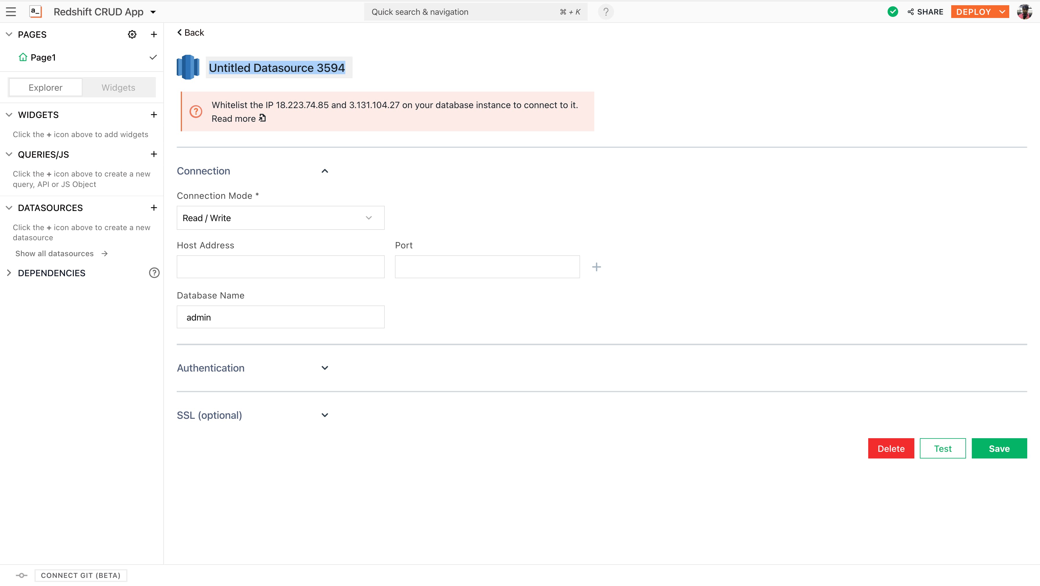The image size is (1040, 586).
Task: Open page settings gear icon
Action: click(132, 35)
